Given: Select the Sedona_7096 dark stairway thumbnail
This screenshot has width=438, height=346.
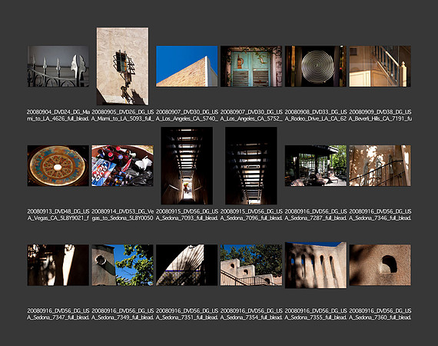Looking at the screenshot, I should coord(251,165).
